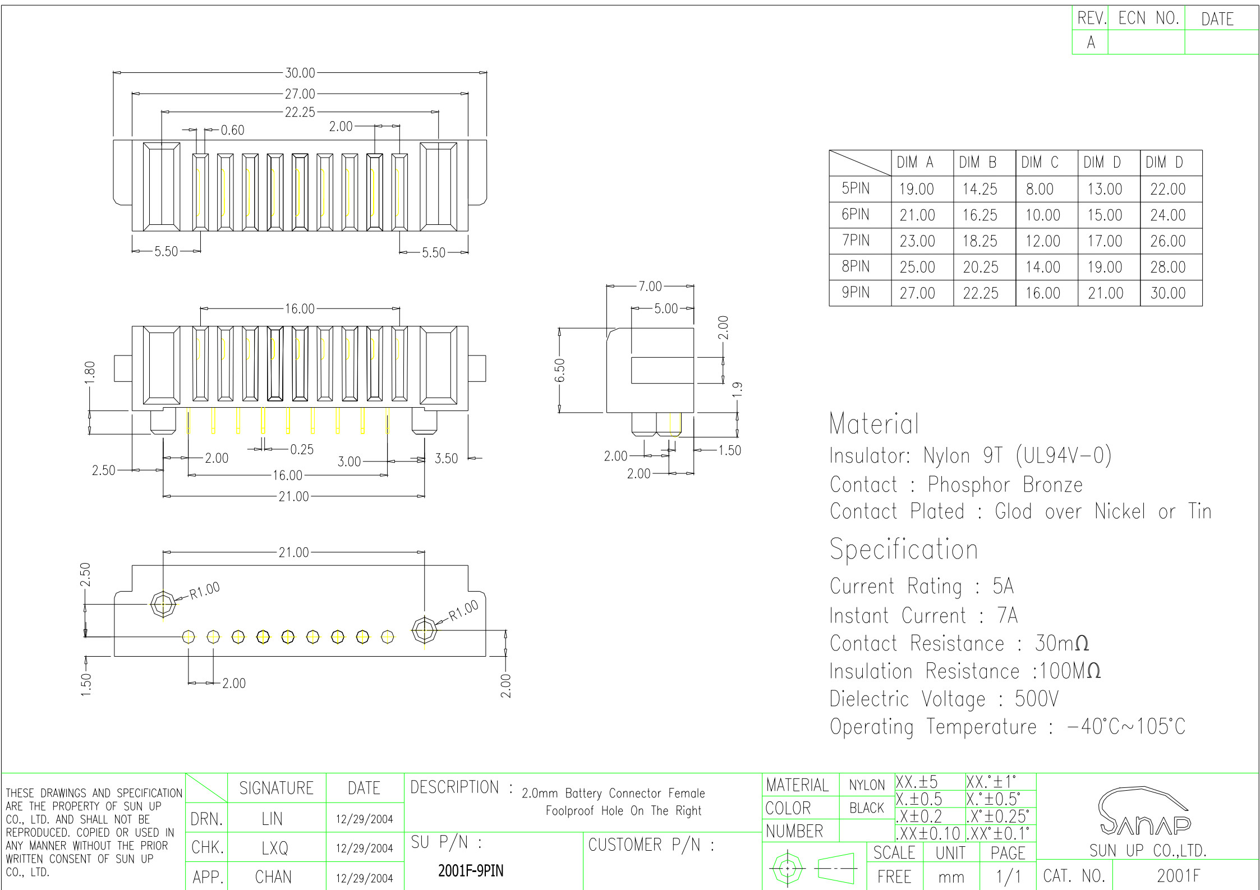This screenshot has width=1260, height=890.
Task: Click the 7.00 dimension on the side view
Action: click(x=650, y=287)
